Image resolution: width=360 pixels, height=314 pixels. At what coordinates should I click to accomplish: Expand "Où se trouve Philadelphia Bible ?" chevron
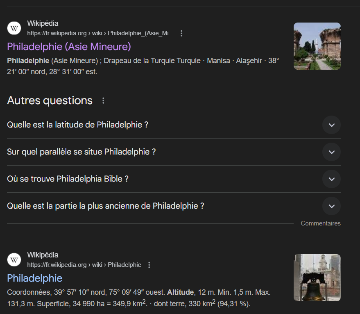tap(331, 179)
